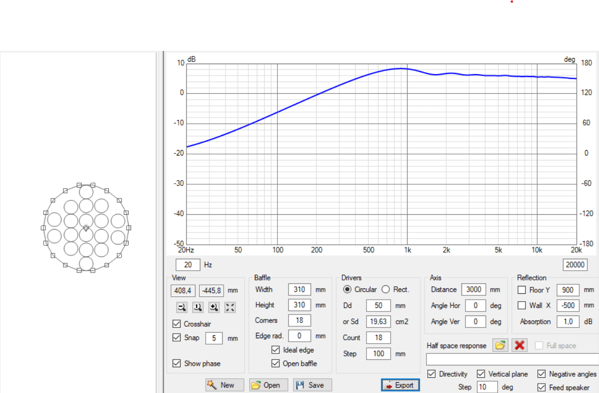Viewport: 599px width, 393px height.
Task: Click the Save button
Action: point(313,385)
